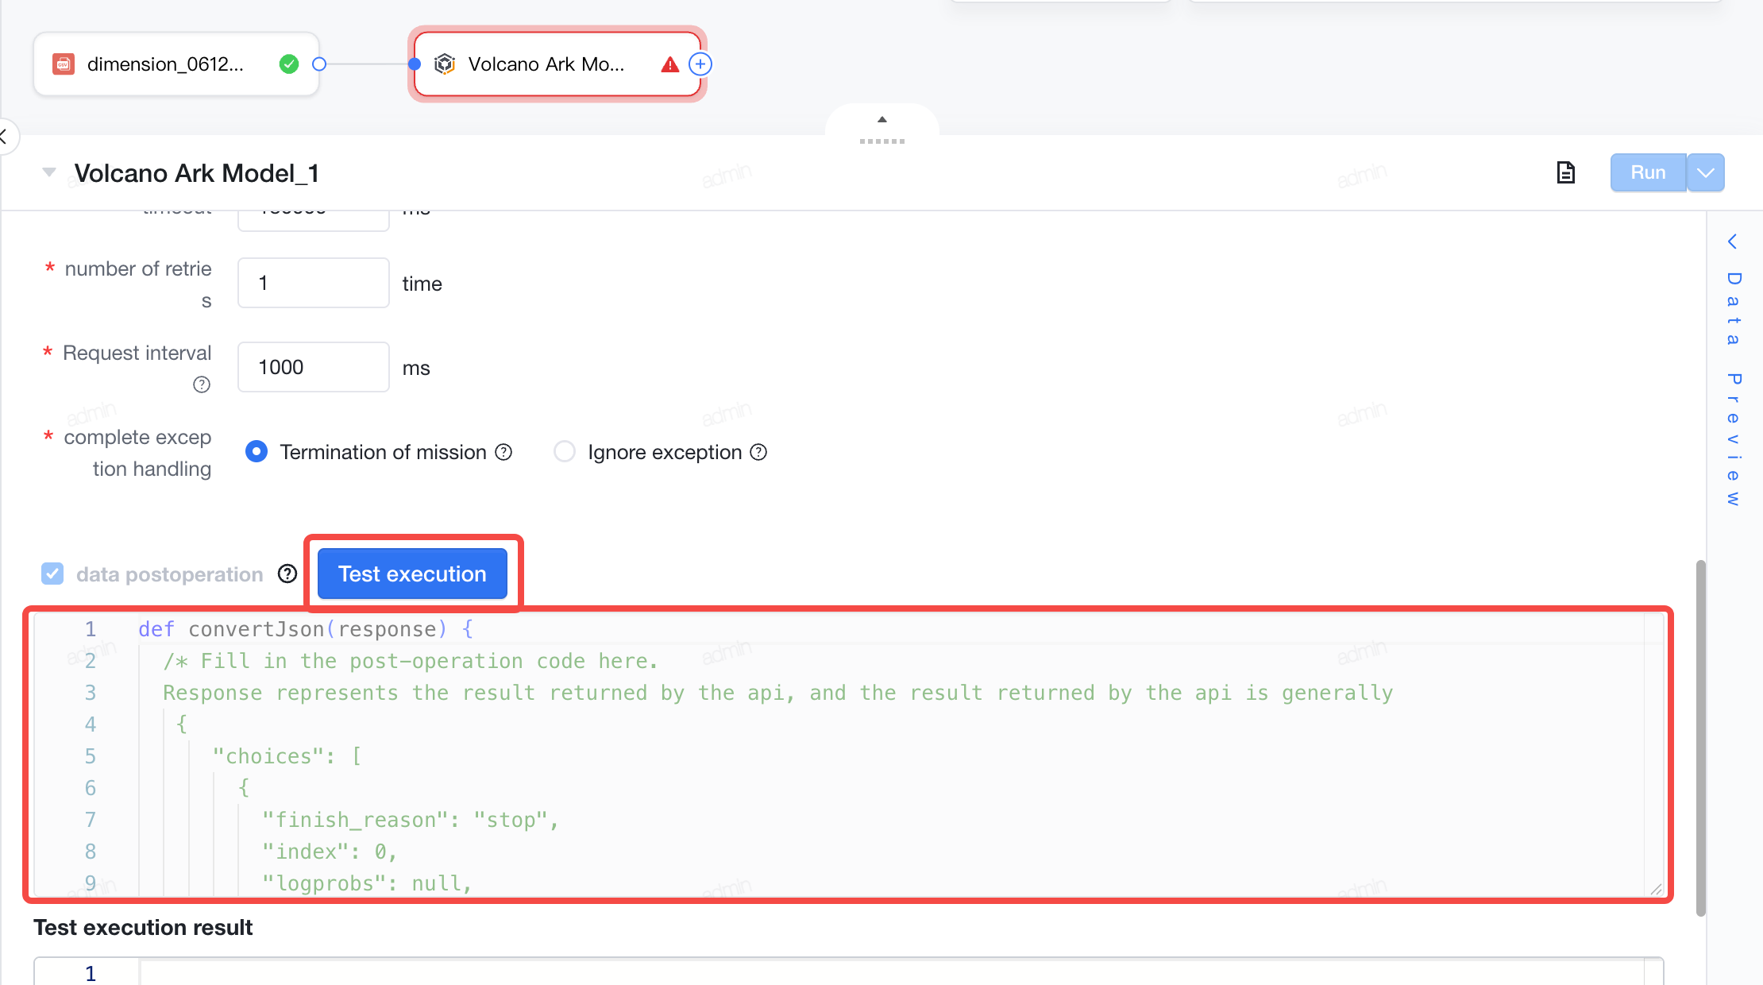
Task: Click help icon beside Ignore exception
Action: coord(758,452)
